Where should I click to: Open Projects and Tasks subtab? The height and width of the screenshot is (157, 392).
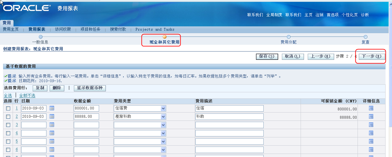(x=155, y=29)
